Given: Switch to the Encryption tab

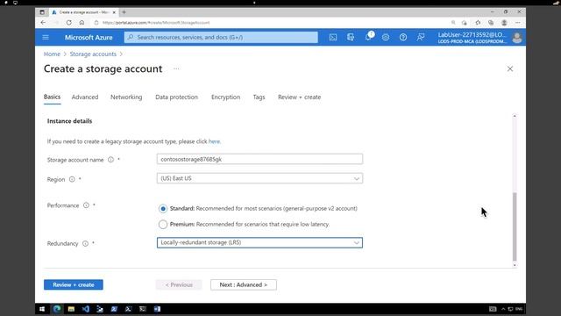Looking at the screenshot, I should (226, 97).
